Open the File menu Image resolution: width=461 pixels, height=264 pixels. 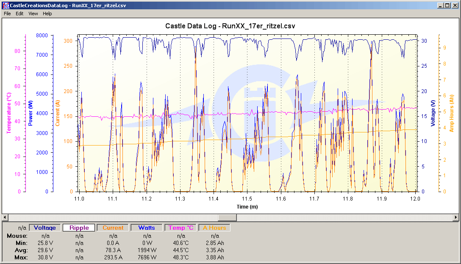click(x=7, y=14)
